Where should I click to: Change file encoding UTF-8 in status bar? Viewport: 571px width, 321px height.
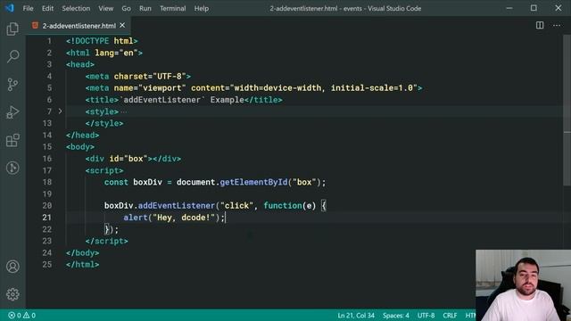click(426, 315)
